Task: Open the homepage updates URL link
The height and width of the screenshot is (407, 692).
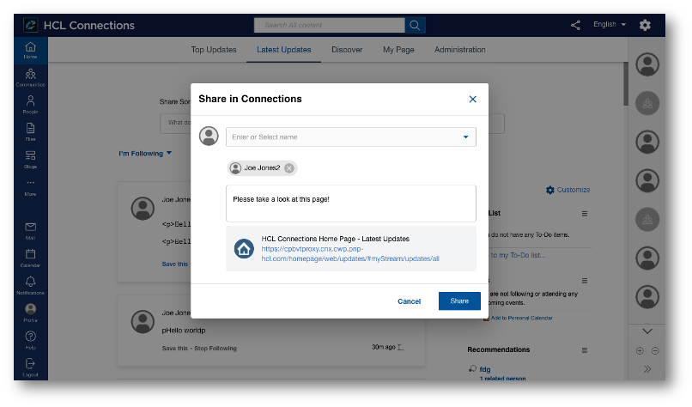Action: pos(350,254)
